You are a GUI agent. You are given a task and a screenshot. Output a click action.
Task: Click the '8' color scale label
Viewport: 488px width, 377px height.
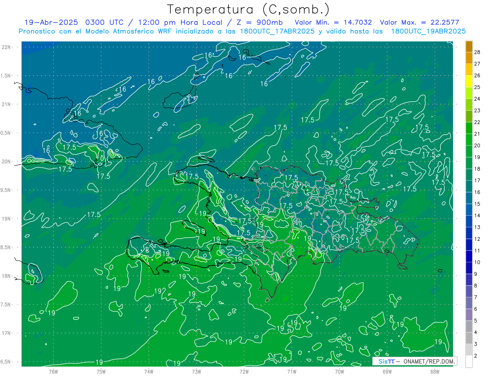pyautogui.click(x=476, y=285)
